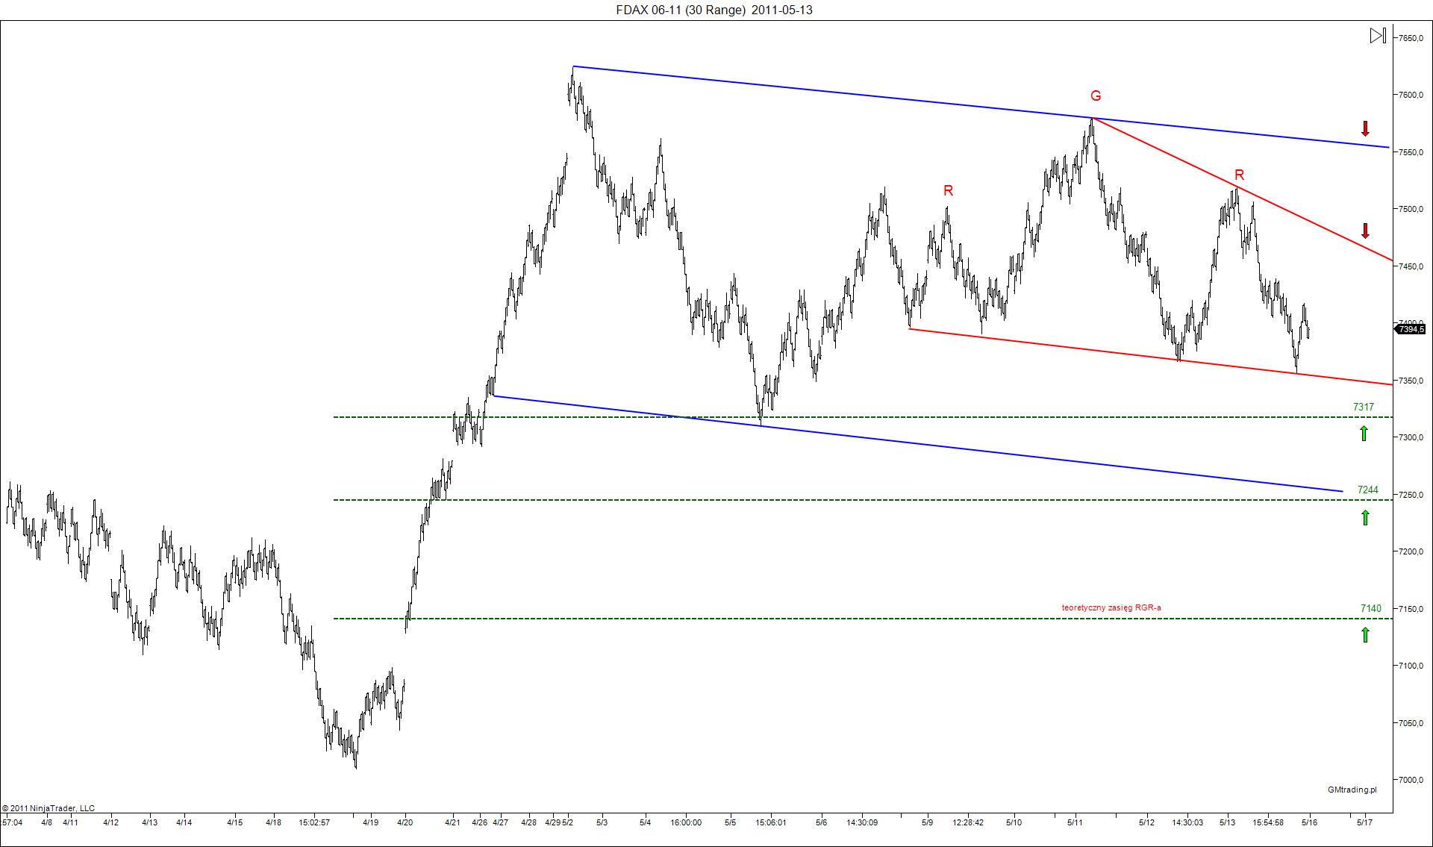Select the red down arrow near blue upper trendline
The height and width of the screenshot is (847, 1433).
[1365, 128]
